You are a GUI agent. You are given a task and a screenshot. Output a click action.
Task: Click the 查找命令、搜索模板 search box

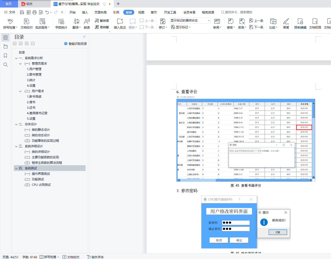[x=237, y=12]
